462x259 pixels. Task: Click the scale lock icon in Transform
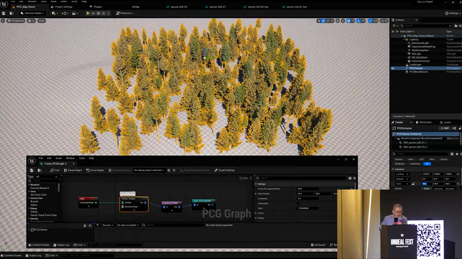413,184
